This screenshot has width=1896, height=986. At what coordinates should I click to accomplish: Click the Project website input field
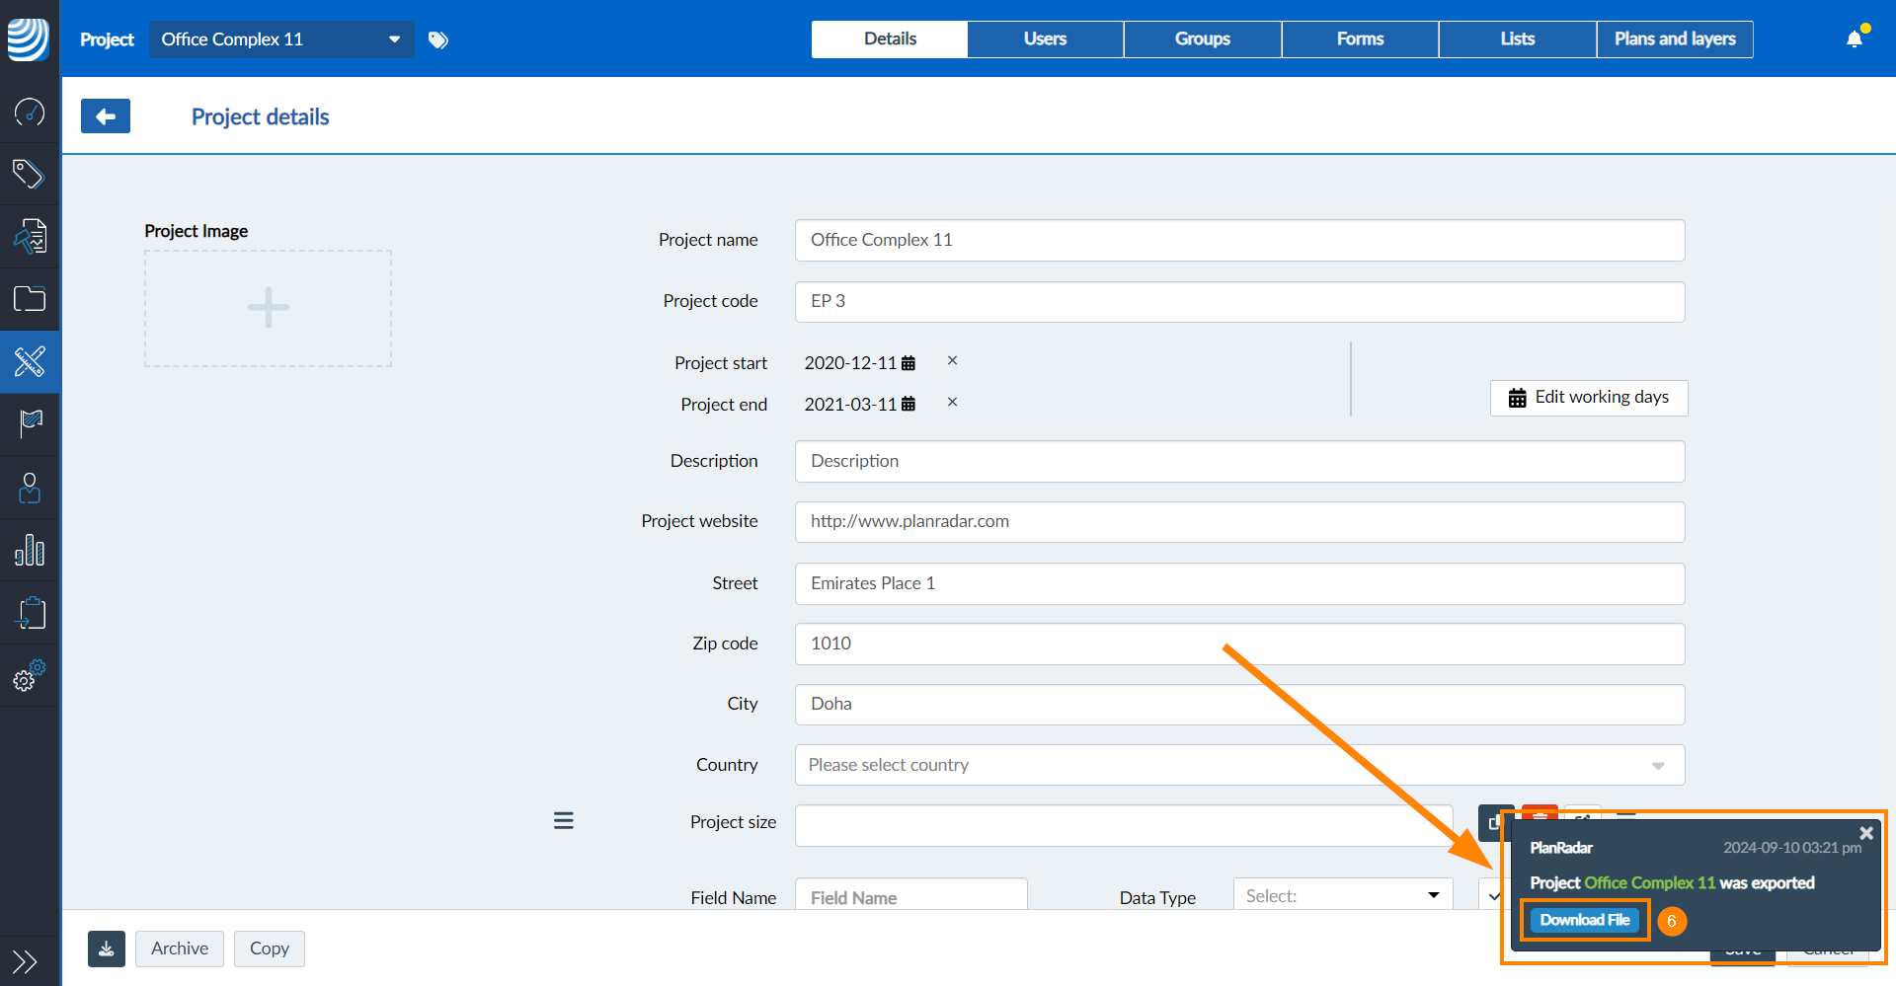pos(1239,521)
